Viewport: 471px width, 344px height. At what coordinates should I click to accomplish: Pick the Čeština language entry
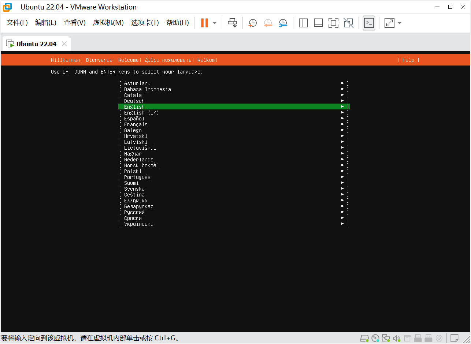point(234,195)
